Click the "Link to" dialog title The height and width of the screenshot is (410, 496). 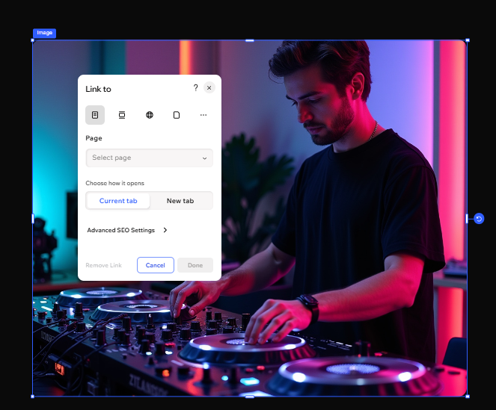tap(99, 89)
